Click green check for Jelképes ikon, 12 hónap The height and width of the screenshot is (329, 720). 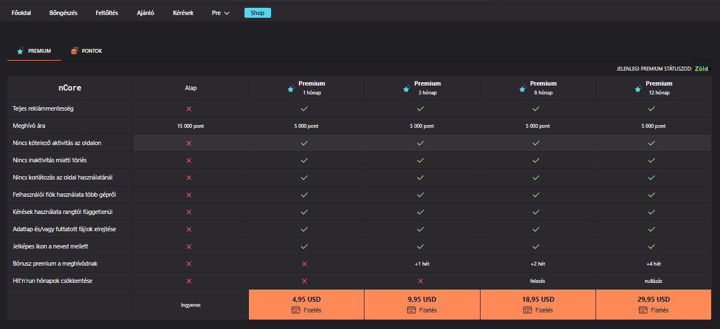point(652,247)
